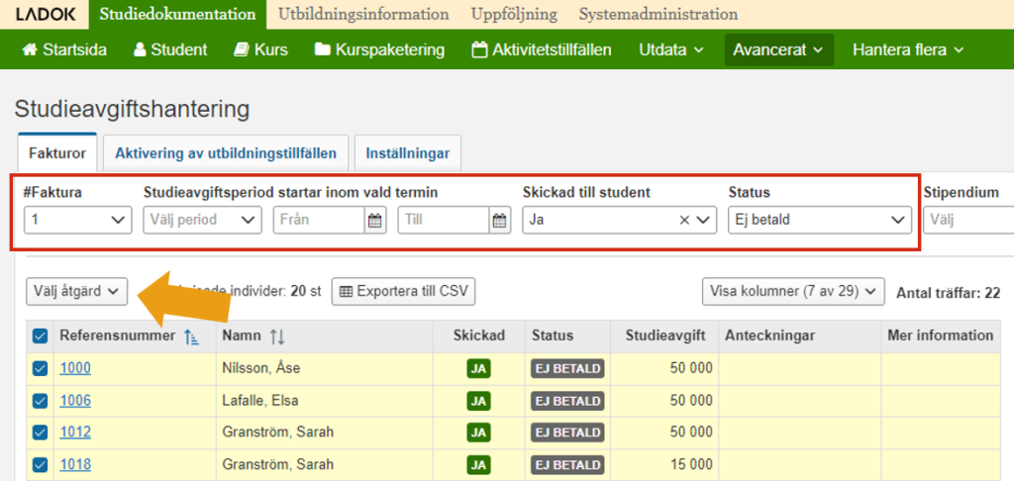Screen dimensions: 1014x481
Task: Click Exportera till CSV button
Action: tap(404, 291)
